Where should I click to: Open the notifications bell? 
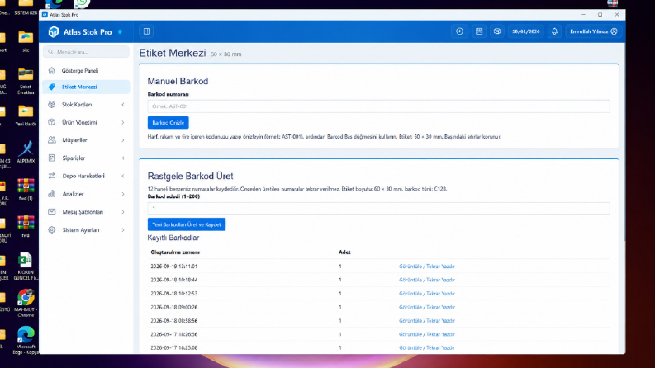pyautogui.click(x=554, y=31)
